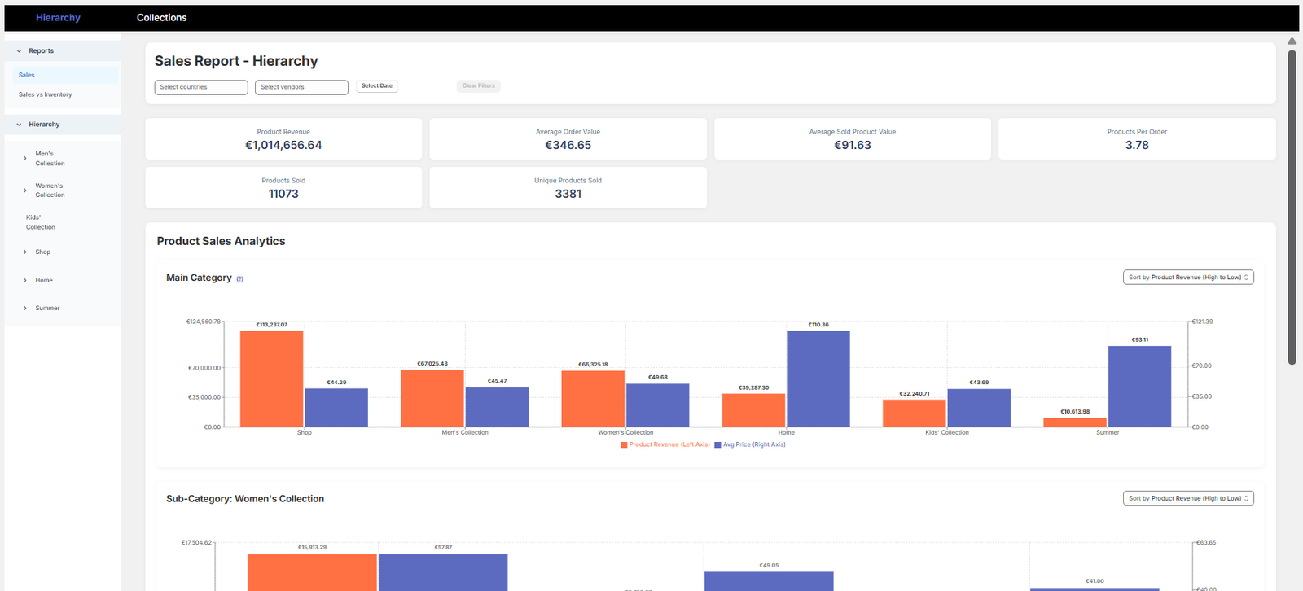The height and width of the screenshot is (591, 1303).
Task: Expand the Shop tree chevron
Action: point(25,252)
